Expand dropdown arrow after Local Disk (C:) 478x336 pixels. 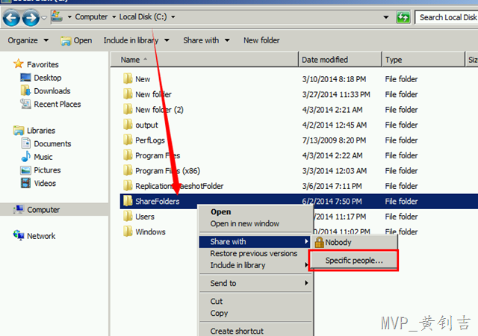(173, 16)
